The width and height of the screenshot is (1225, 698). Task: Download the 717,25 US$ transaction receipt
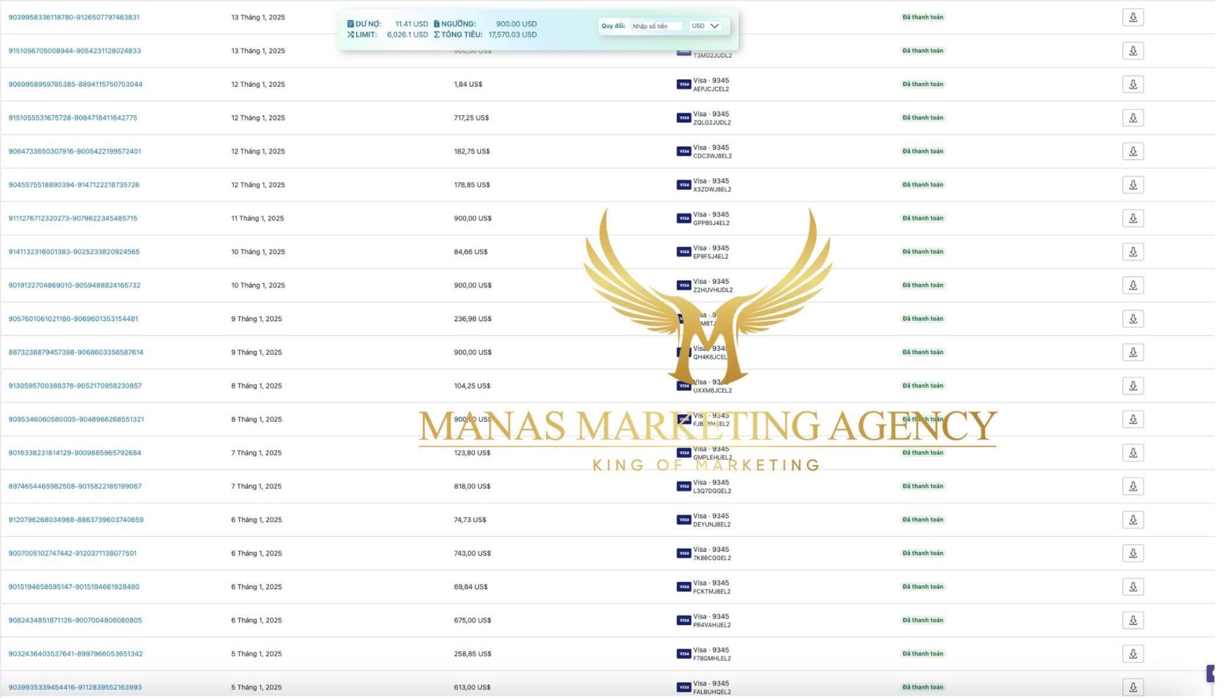tap(1132, 118)
